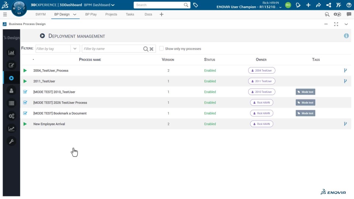Image resolution: width=354 pixels, height=199 pixels.
Task: Expand the widget options chevron
Action: [x=346, y=24]
